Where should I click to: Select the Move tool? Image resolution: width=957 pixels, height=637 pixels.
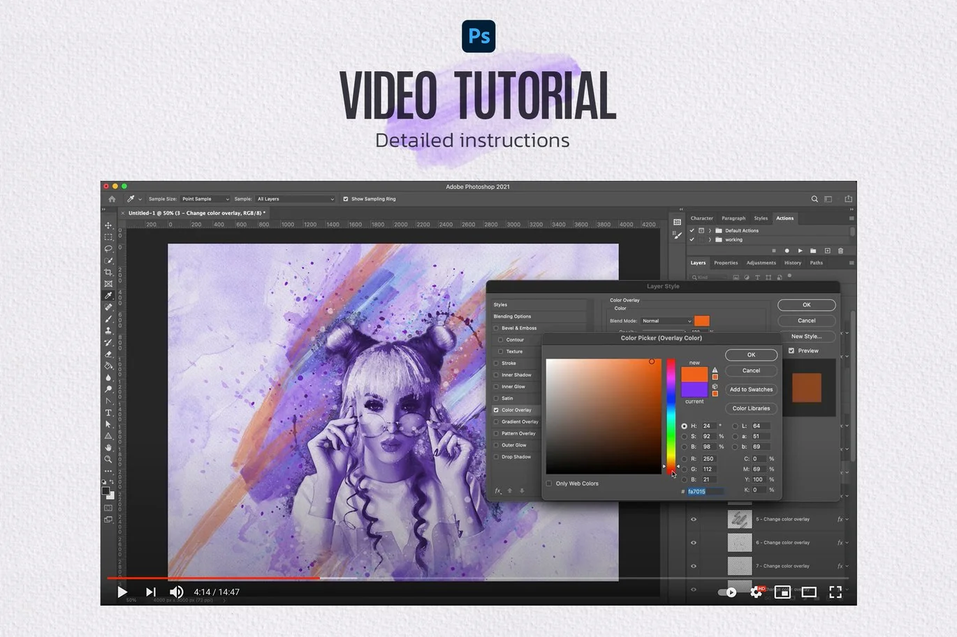[108, 225]
